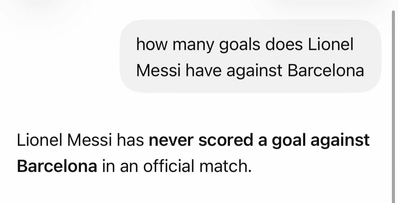Click the word "has" in the reply

coord(130,140)
